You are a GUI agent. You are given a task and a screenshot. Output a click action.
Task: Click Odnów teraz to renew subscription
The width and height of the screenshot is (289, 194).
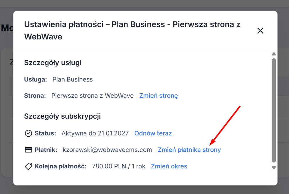click(x=153, y=133)
